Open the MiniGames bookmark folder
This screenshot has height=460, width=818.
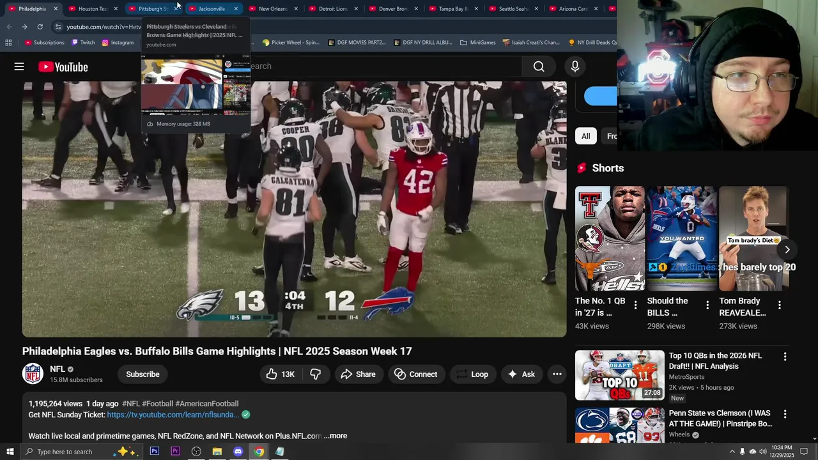coord(477,43)
